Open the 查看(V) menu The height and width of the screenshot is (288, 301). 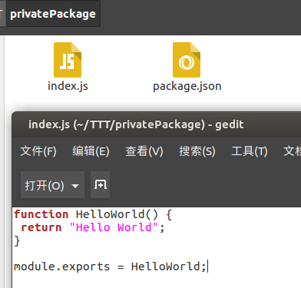[144, 151]
